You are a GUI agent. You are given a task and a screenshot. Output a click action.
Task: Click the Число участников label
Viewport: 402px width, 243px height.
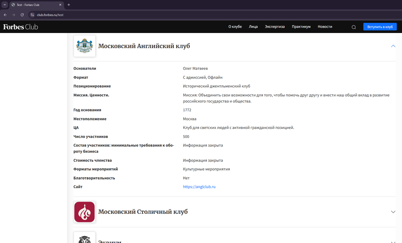91,136
